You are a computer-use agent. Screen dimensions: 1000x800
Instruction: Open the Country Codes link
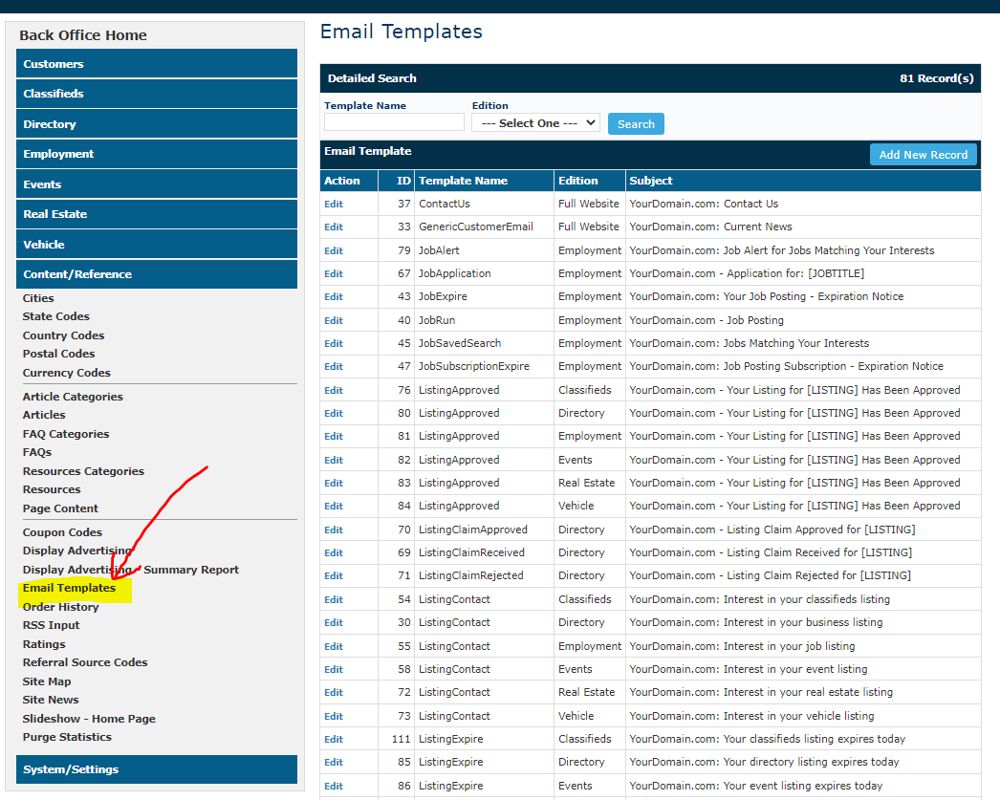point(63,335)
